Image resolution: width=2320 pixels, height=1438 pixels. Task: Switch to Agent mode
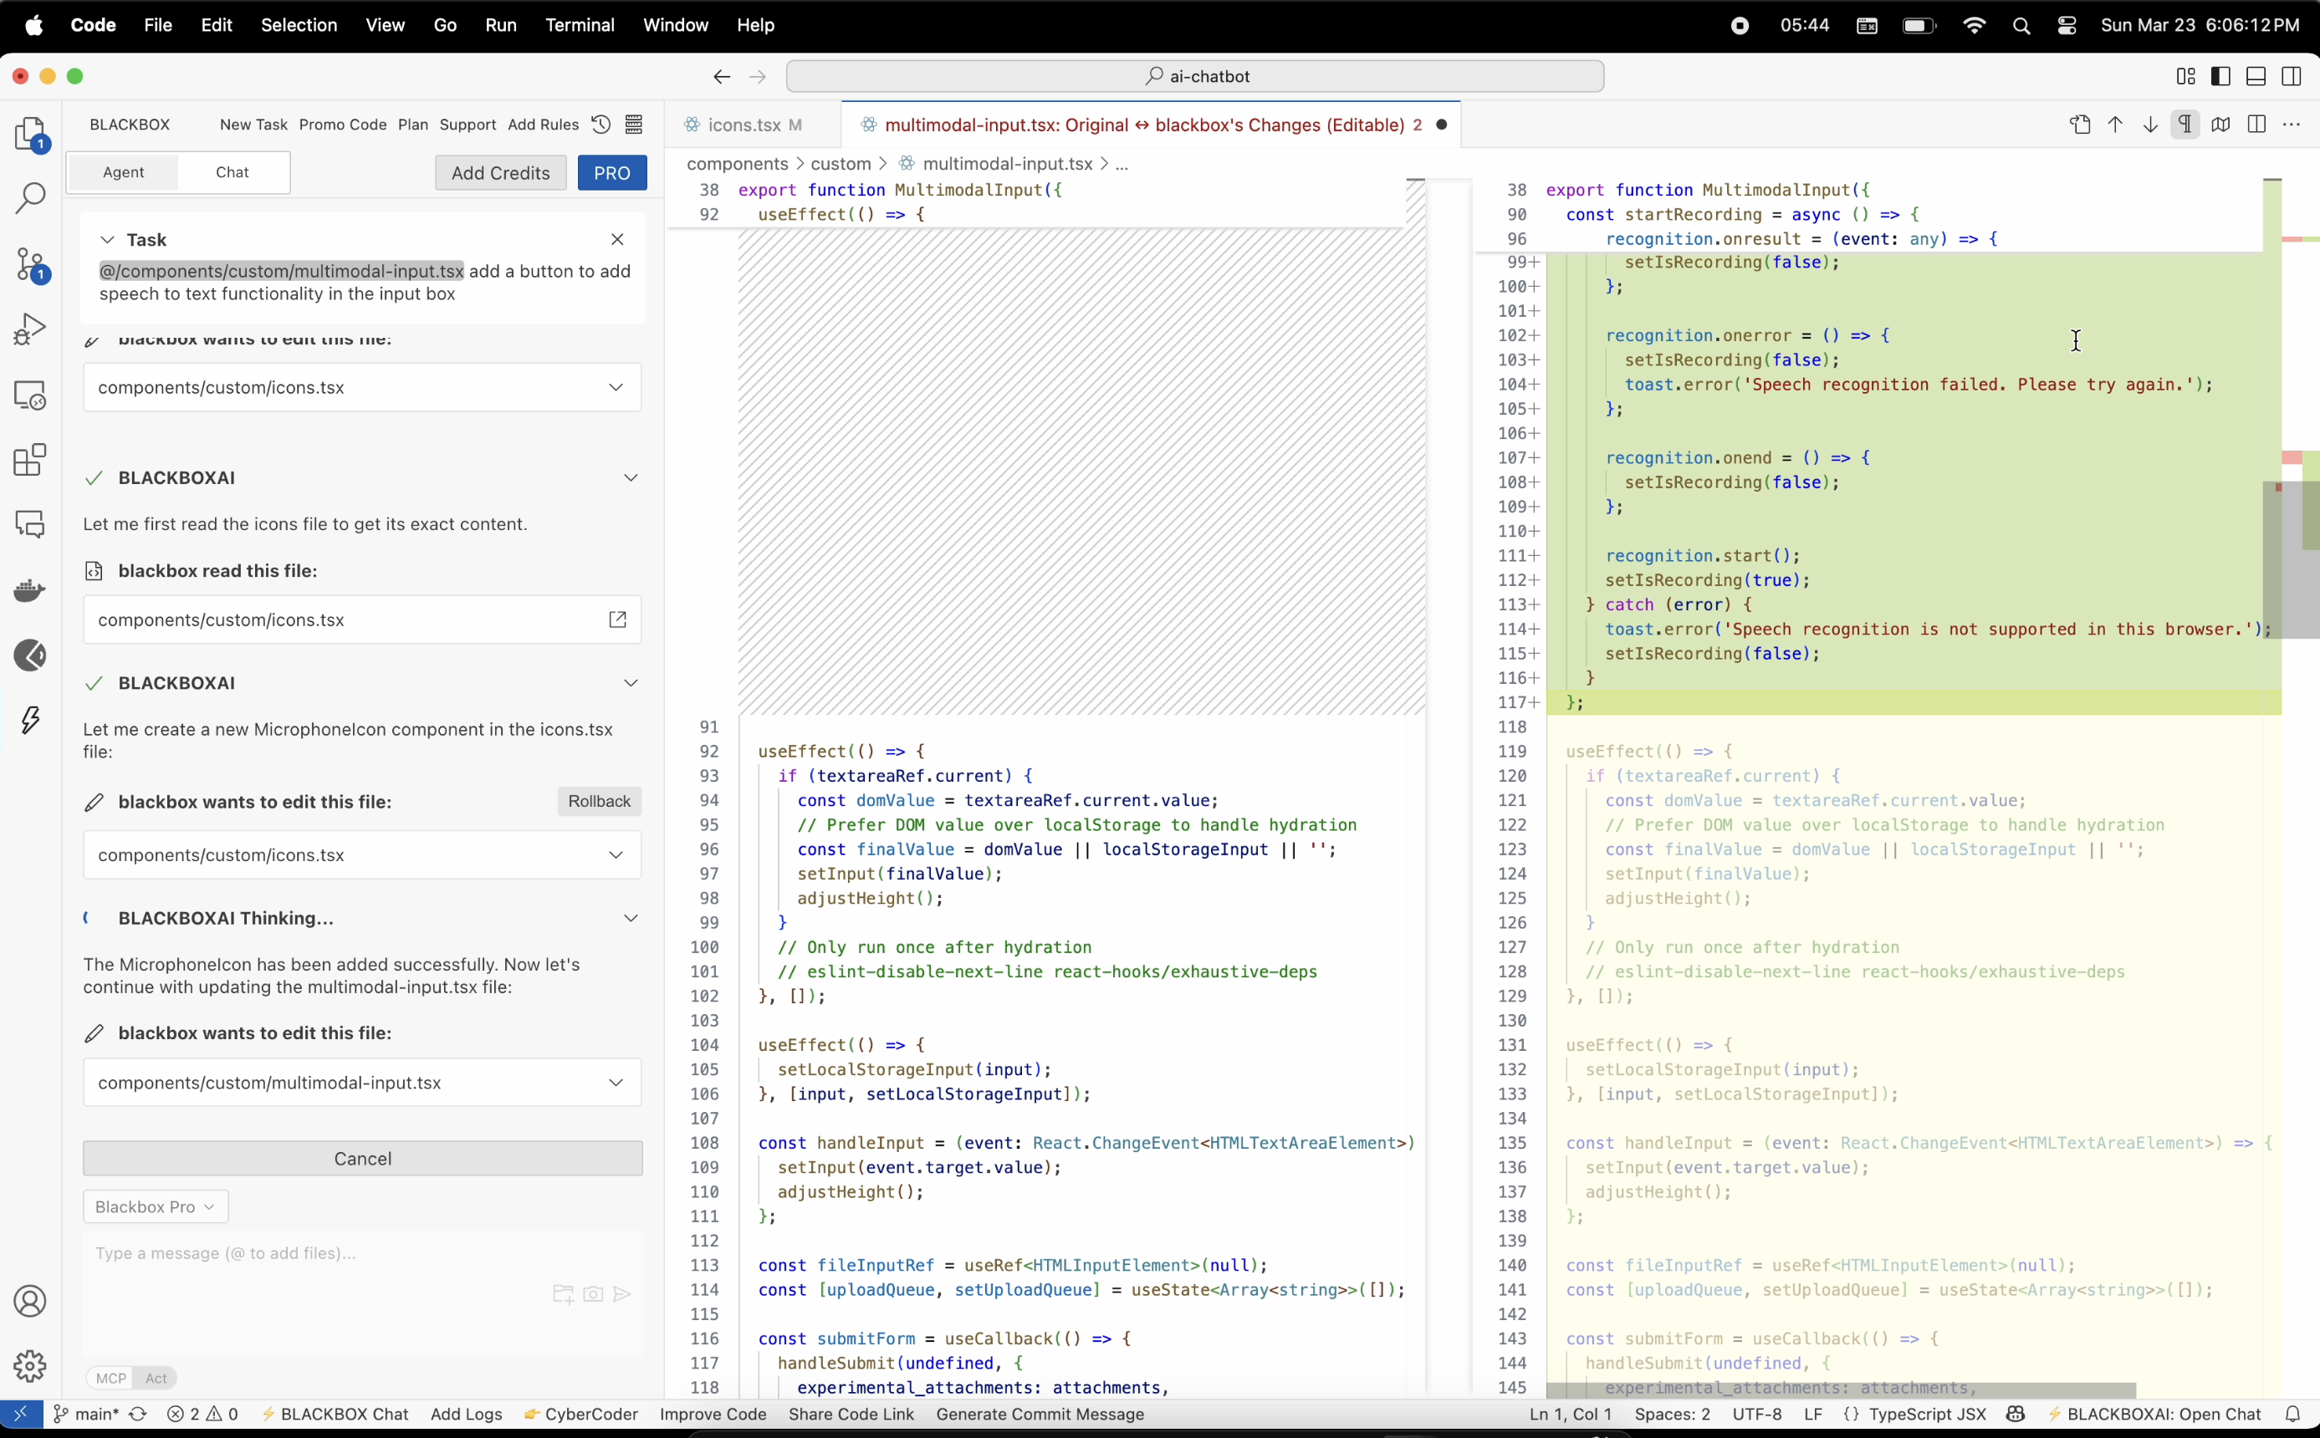coord(124,172)
